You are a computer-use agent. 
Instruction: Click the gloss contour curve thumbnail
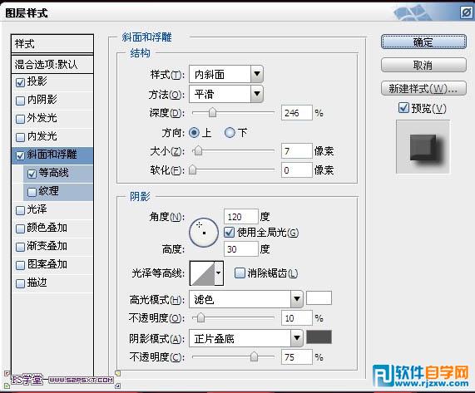click(202, 273)
